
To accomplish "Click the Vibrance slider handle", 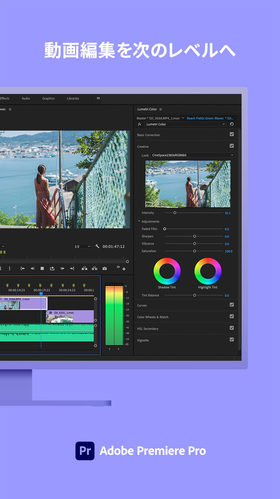I will 194,244.
